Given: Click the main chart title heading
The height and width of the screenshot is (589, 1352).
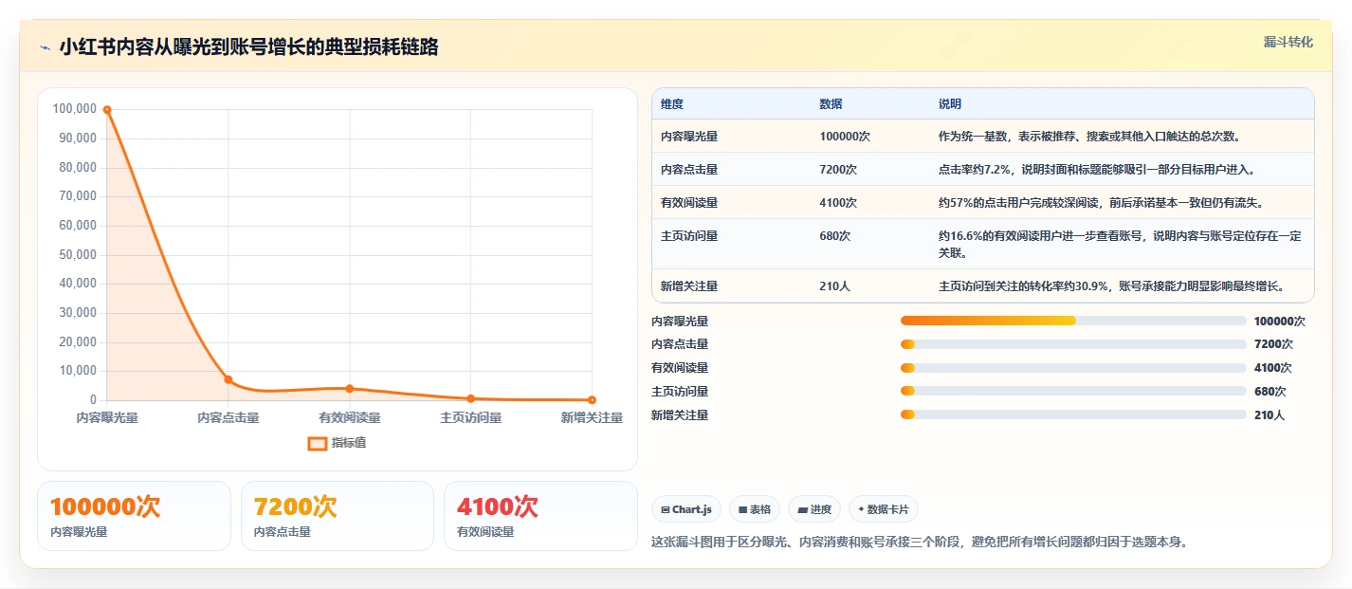Looking at the screenshot, I should pos(248,47).
